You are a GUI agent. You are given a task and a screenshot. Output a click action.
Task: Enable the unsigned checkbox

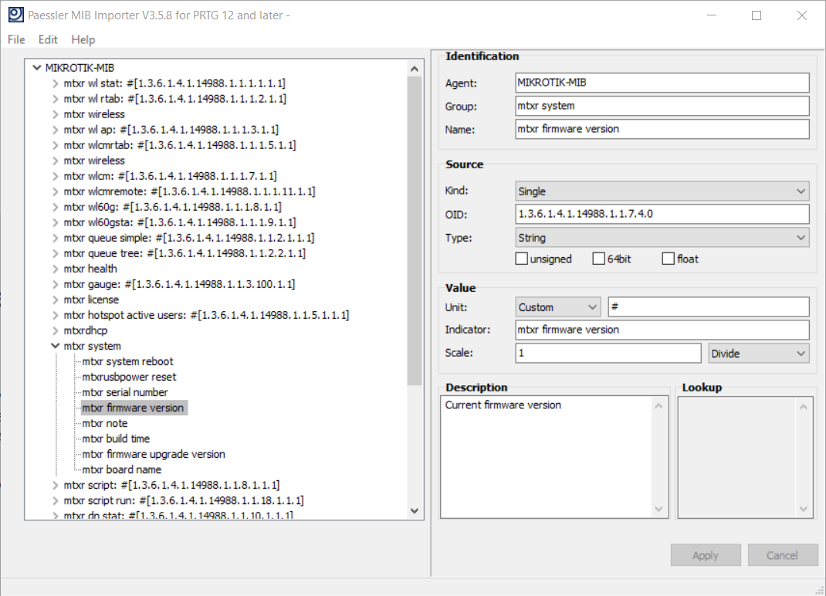(522, 259)
